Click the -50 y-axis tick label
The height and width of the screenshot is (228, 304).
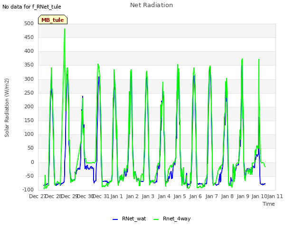[29, 176]
